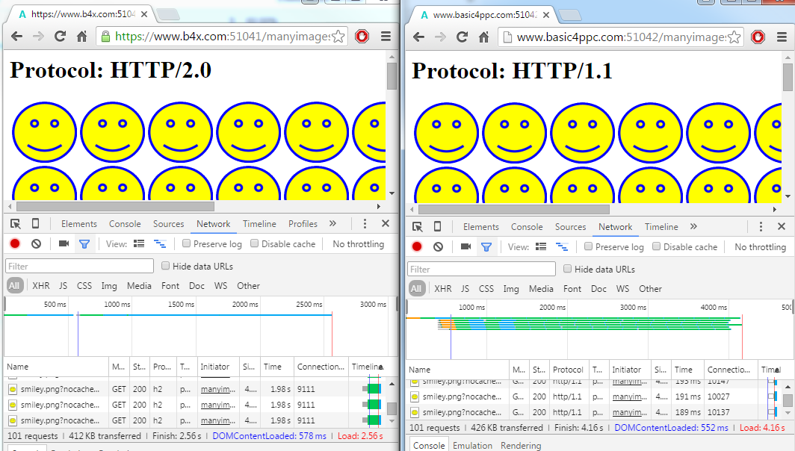This screenshot has height=451, width=795.
Task: Filter by XHR type in left DevTools
Action: tap(41, 286)
